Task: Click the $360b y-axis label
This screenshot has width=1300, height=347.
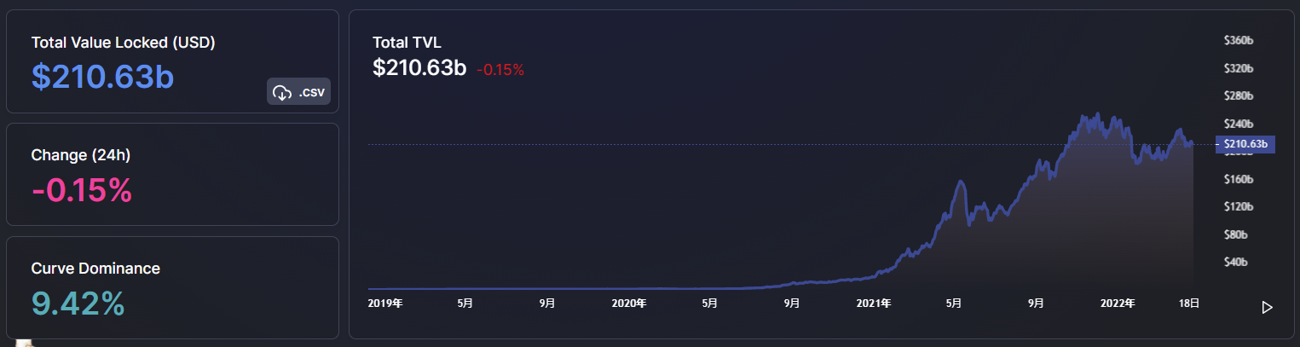Action: 1239,41
